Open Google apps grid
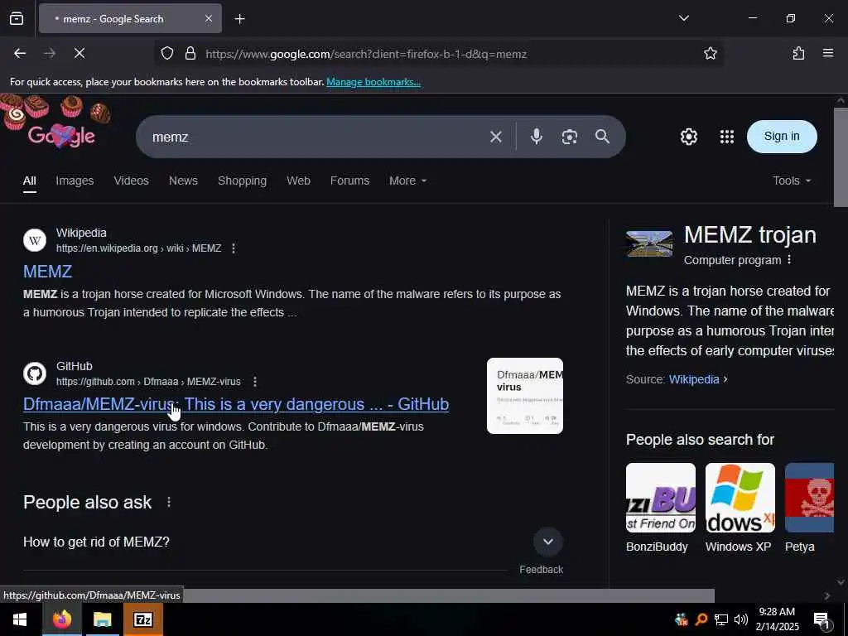Screen dimensions: 848x636 click(727, 137)
